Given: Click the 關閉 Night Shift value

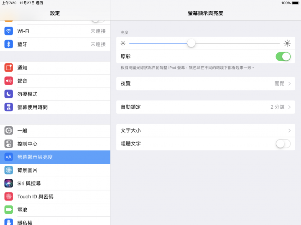Looking at the screenshot, I should click(x=280, y=84).
